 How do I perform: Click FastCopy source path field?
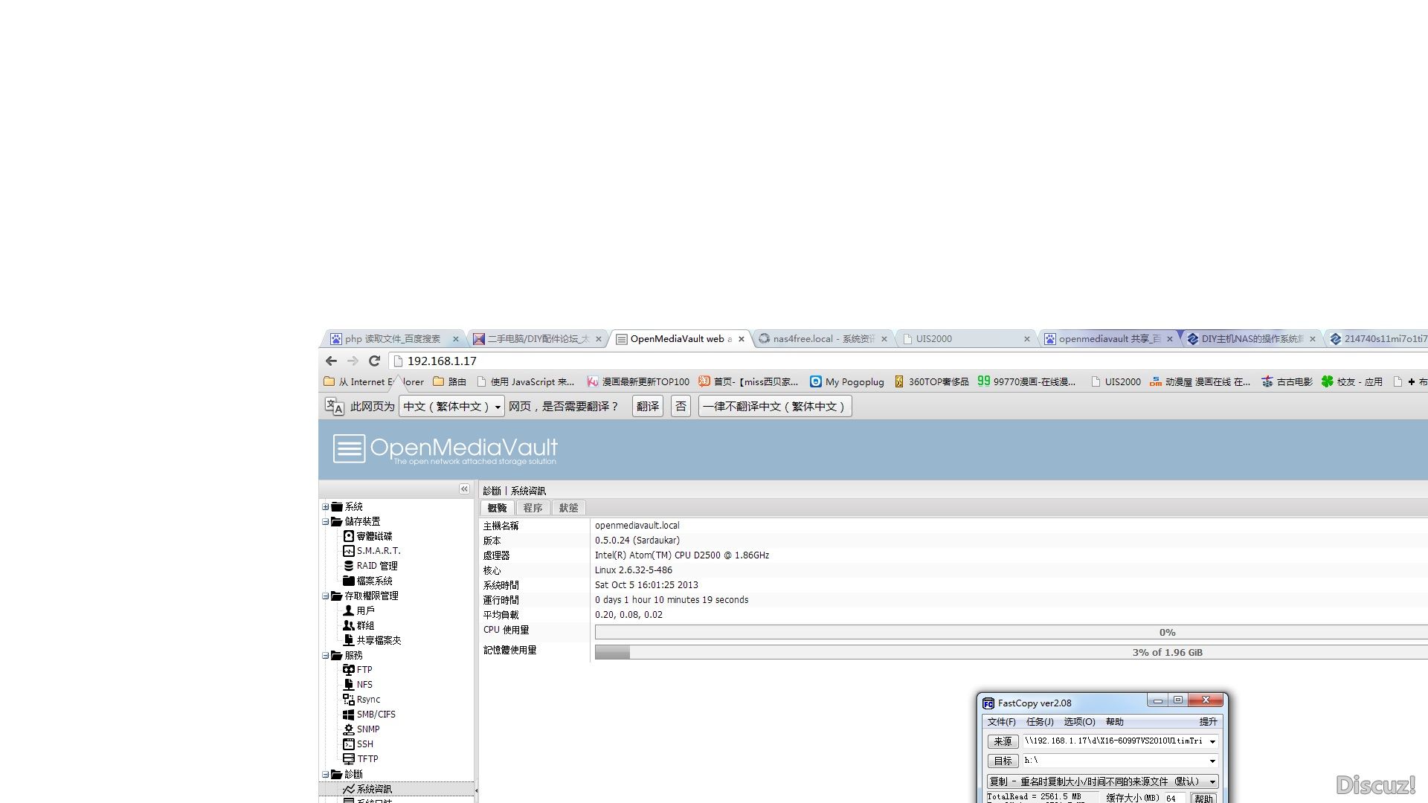(1114, 741)
